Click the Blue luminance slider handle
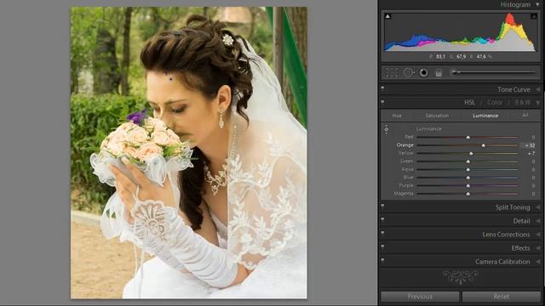545x306 pixels. pyautogui.click(x=468, y=178)
